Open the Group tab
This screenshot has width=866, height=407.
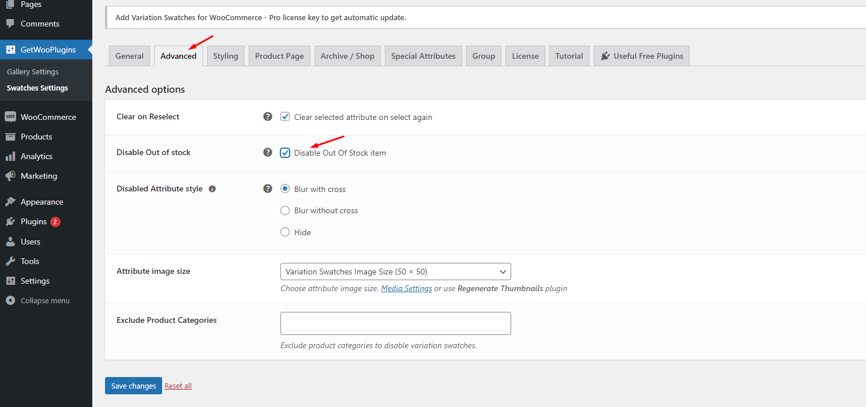(x=483, y=56)
